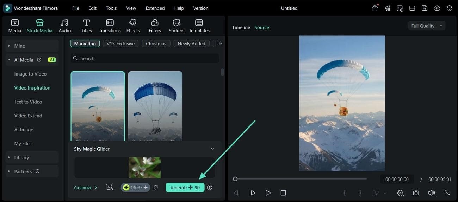Collapse the Sky Magic Glider panel chevron
The image size is (458, 202).
(212, 149)
